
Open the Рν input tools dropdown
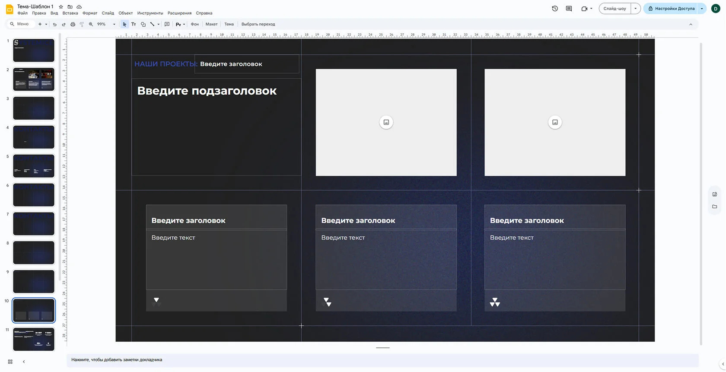tap(180, 24)
